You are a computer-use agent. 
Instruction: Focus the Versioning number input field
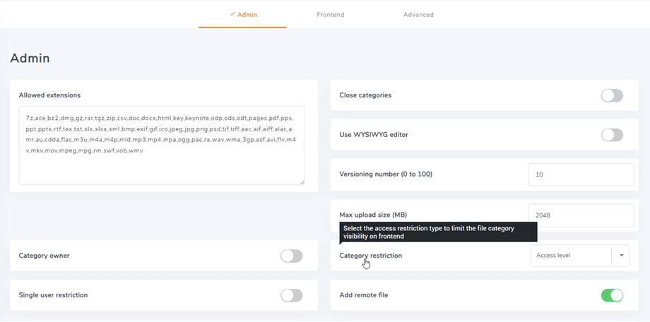581,174
